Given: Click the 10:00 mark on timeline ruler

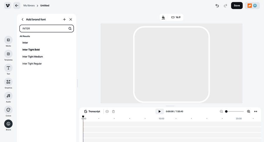Looking at the screenshot, I should tap(161, 119).
